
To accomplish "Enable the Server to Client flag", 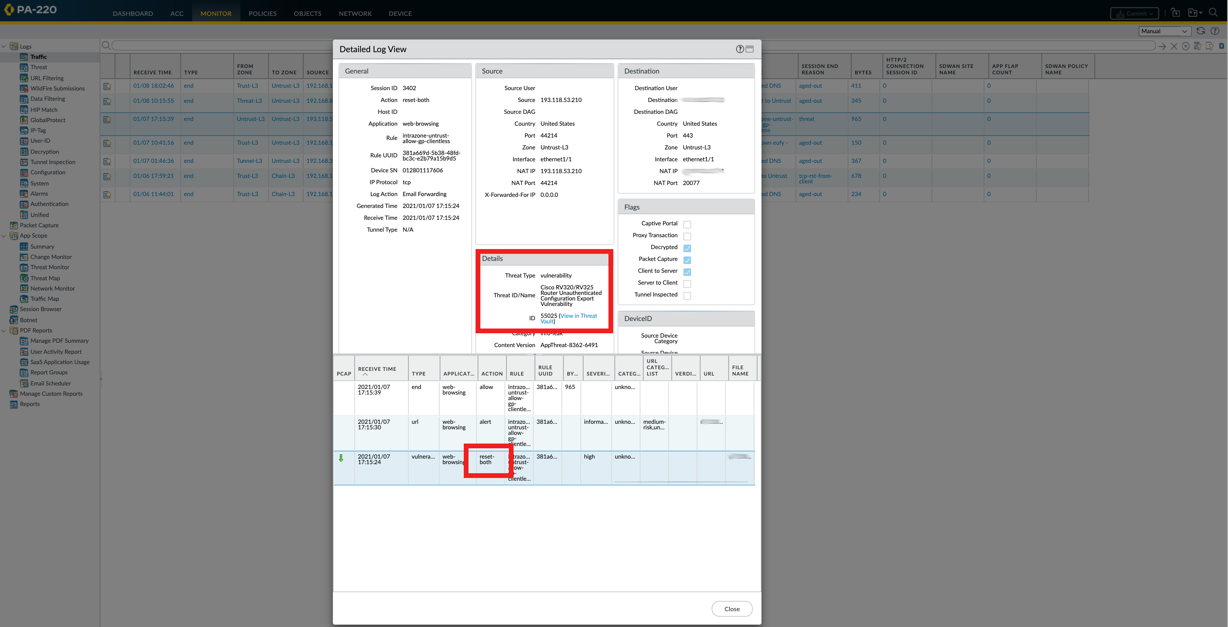I will tap(687, 283).
